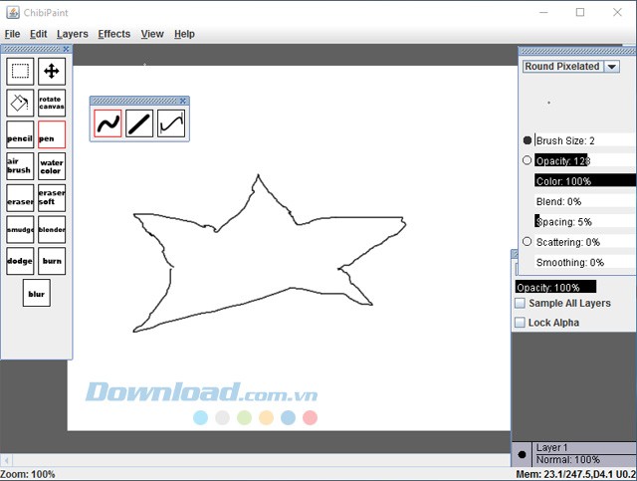Toggle pressure control for Brush Size
This screenshot has width=637, height=481.
pyautogui.click(x=528, y=140)
